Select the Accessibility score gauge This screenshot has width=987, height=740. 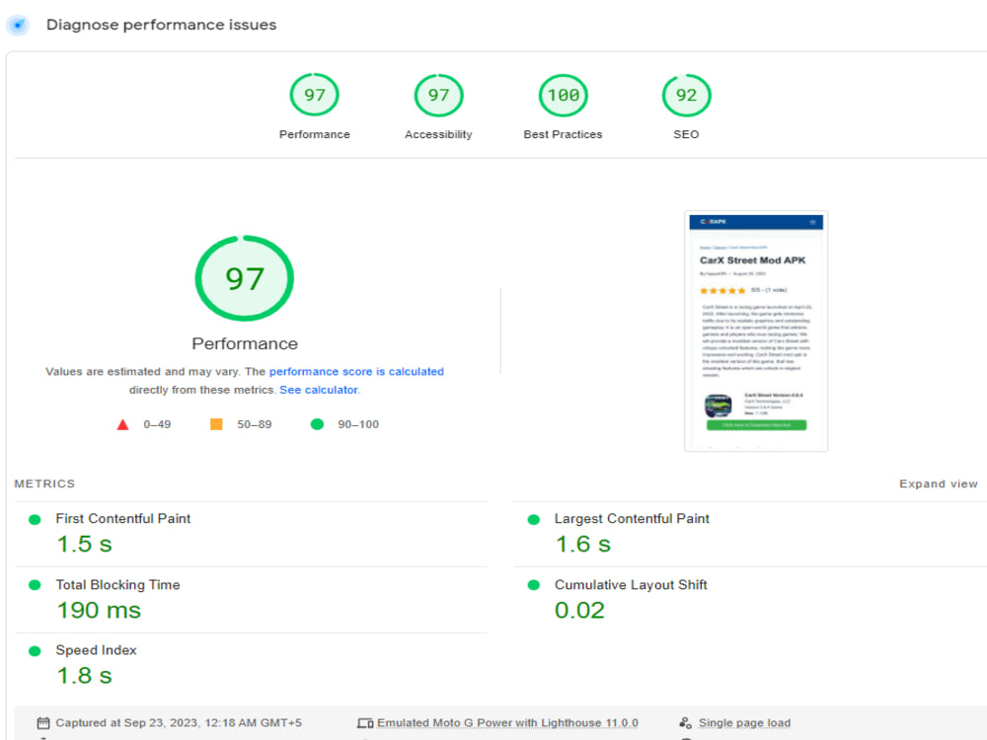point(439,95)
